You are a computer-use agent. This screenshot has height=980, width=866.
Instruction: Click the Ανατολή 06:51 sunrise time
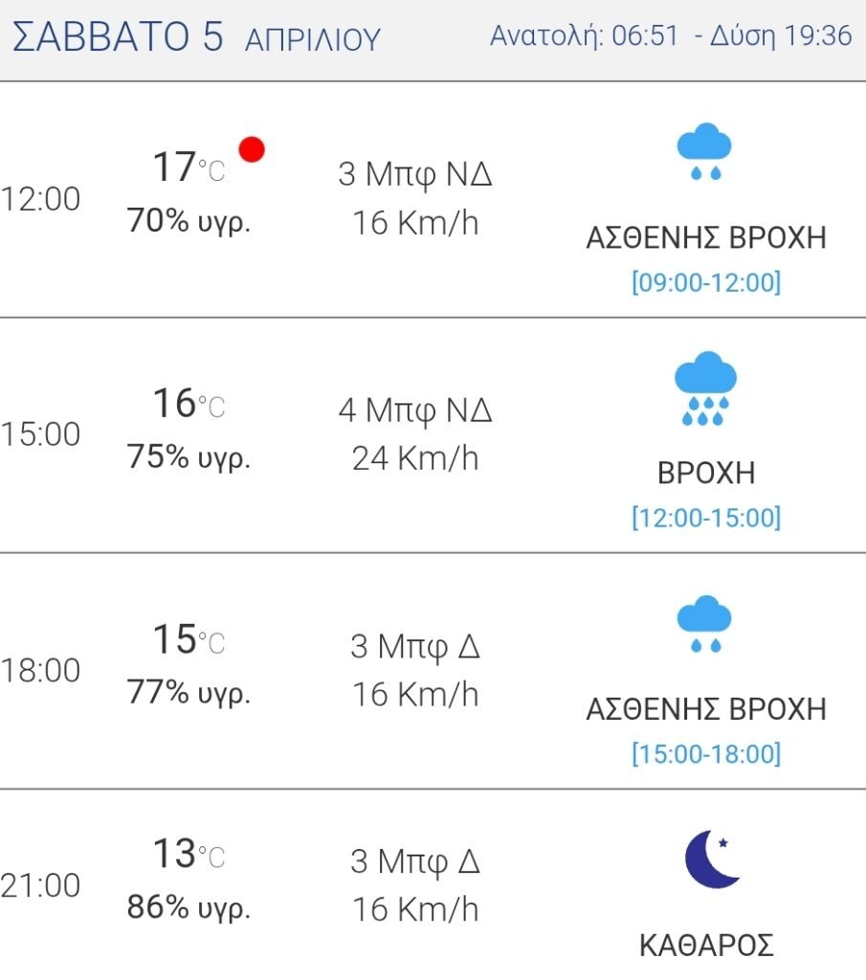584,35
